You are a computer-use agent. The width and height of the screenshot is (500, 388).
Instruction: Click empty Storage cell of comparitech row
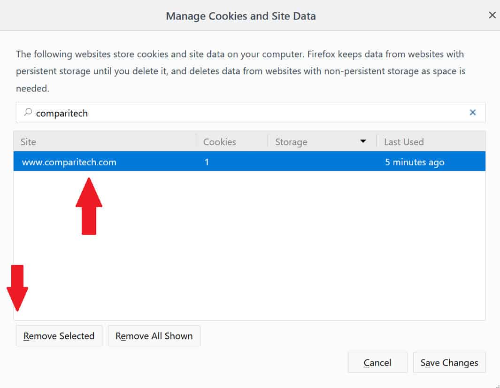click(322, 162)
